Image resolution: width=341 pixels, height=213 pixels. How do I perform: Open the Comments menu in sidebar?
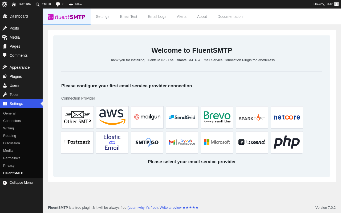click(x=21, y=55)
